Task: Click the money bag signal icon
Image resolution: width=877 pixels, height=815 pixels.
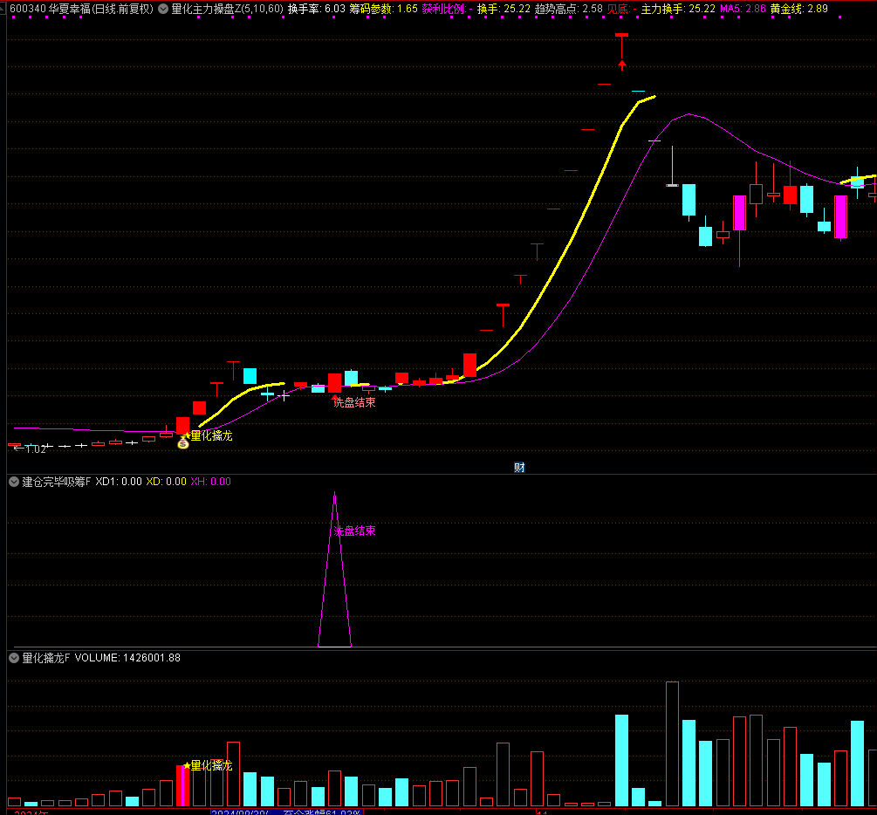Action: (x=183, y=443)
